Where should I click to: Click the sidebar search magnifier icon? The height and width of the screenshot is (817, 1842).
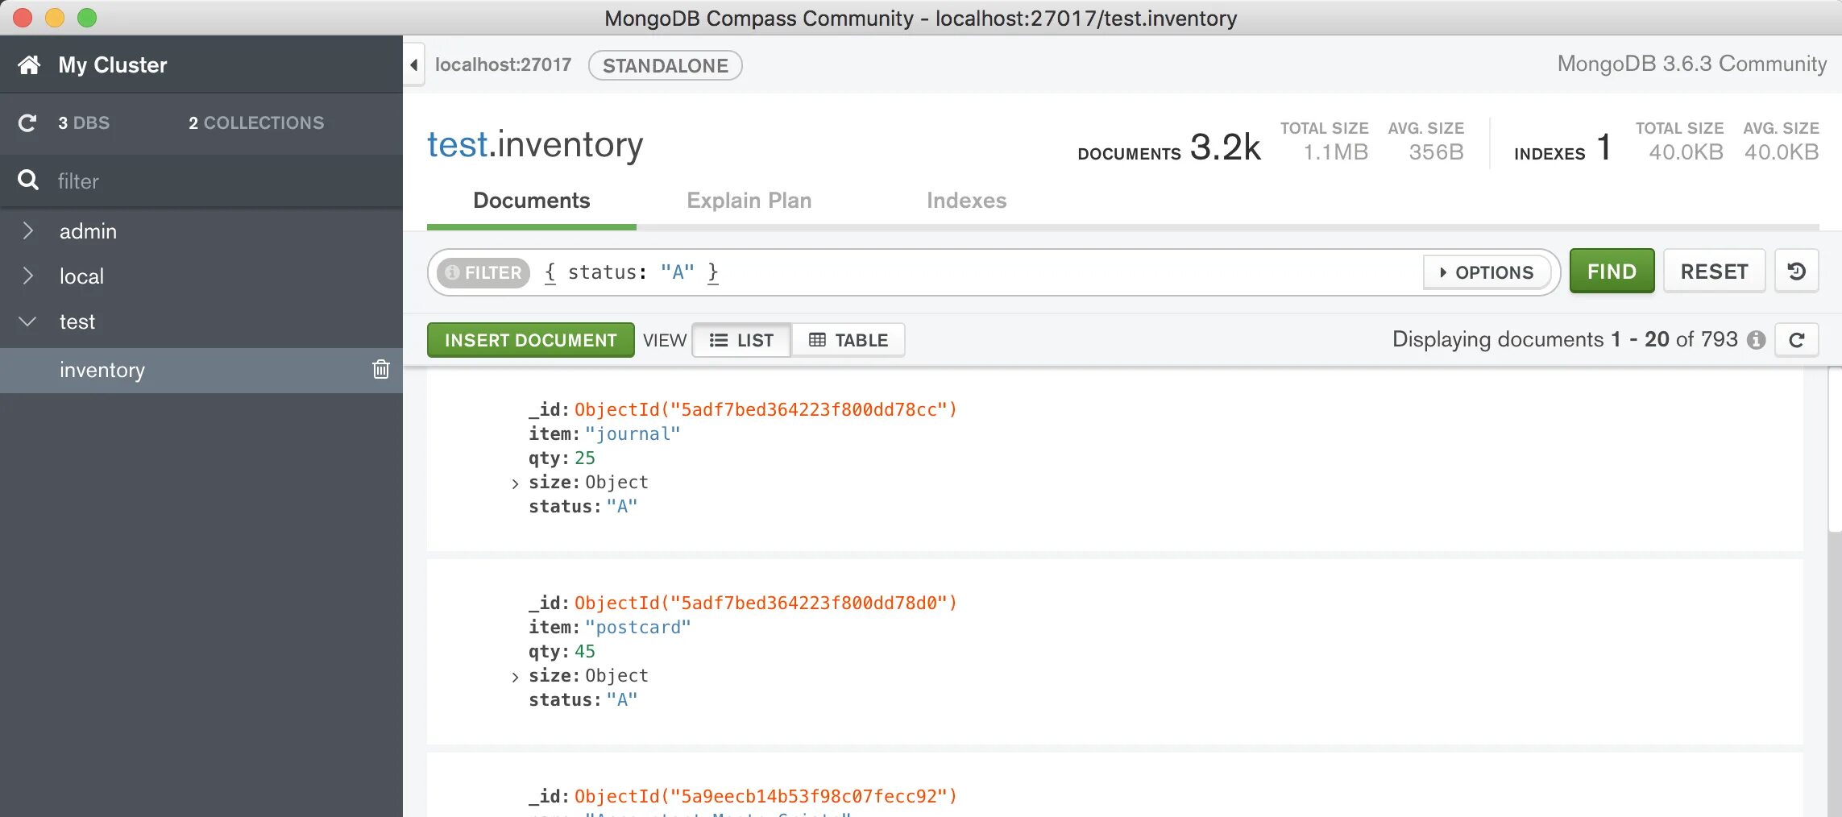(28, 180)
